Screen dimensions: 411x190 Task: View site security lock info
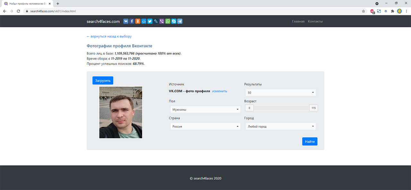pyautogui.click(x=27, y=11)
